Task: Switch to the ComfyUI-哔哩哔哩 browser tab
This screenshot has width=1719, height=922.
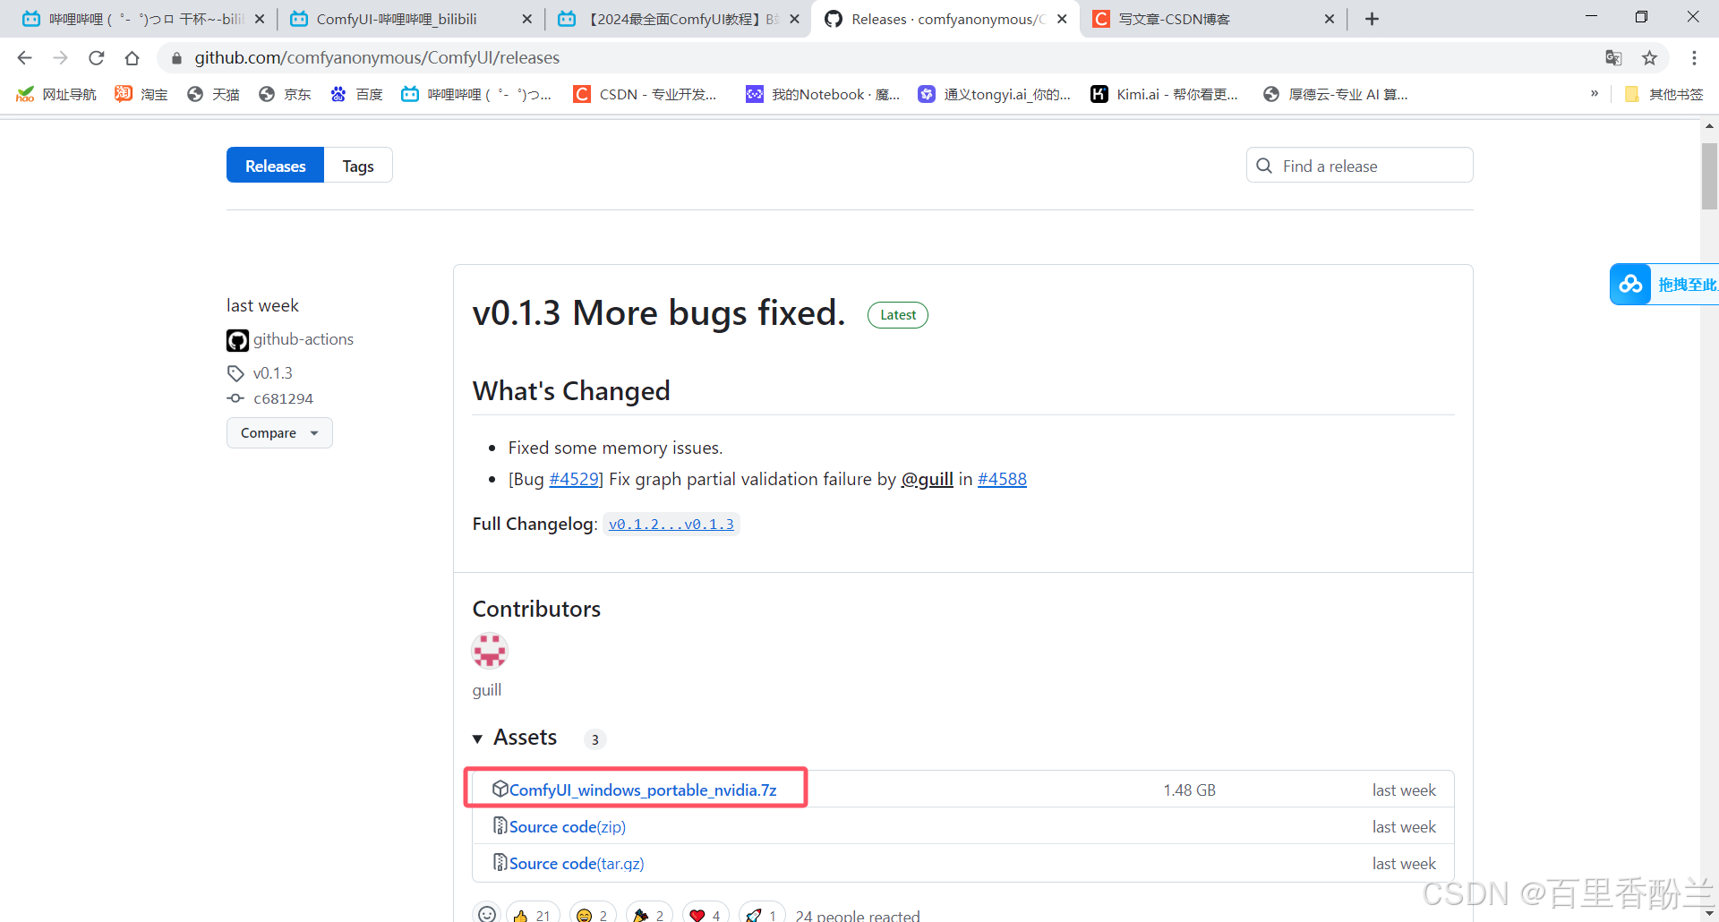Action: click(x=410, y=19)
